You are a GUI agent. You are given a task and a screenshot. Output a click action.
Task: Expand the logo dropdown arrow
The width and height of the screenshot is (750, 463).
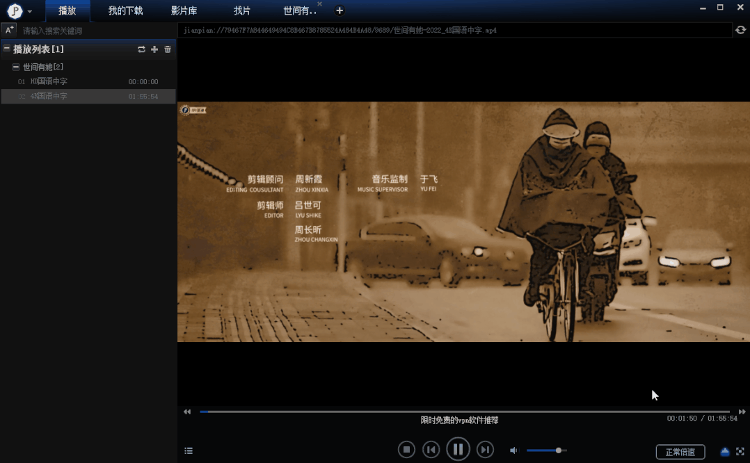(x=30, y=11)
